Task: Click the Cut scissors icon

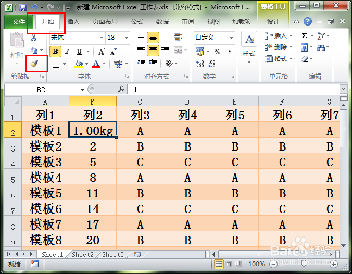Action: coord(34,38)
